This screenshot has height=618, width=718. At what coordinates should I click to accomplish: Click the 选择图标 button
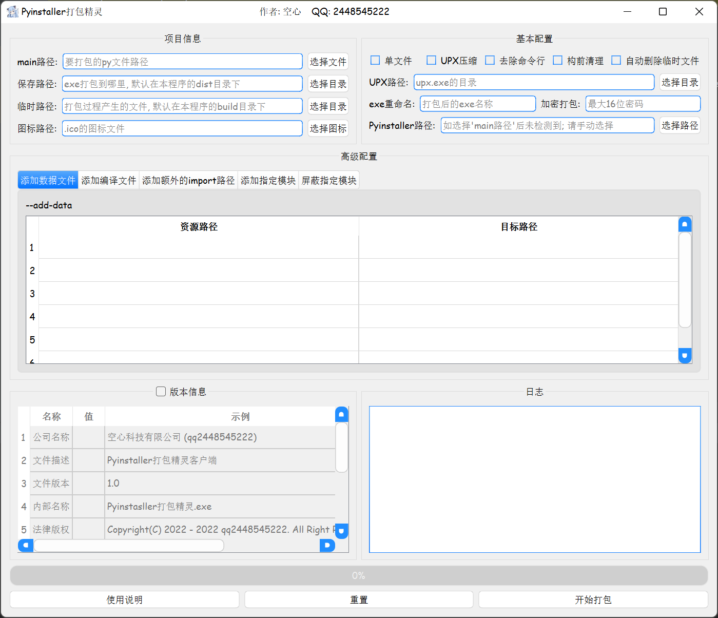pyautogui.click(x=328, y=128)
